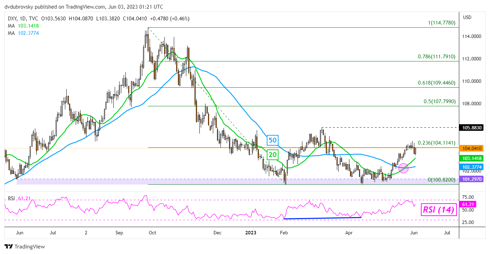Click the Feb label on time axis
Image resolution: width=490 pixels, height=254 pixels.
[x=284, y=233]
